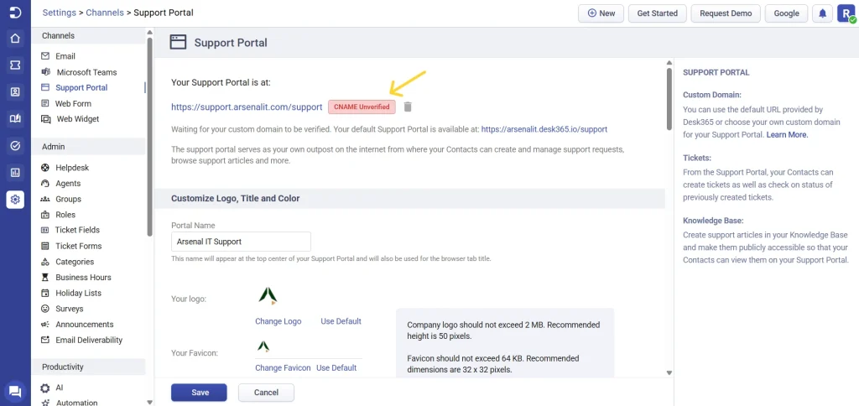
Task: Open Reports chart icon in rail
Action: click(x=15, y=173)
